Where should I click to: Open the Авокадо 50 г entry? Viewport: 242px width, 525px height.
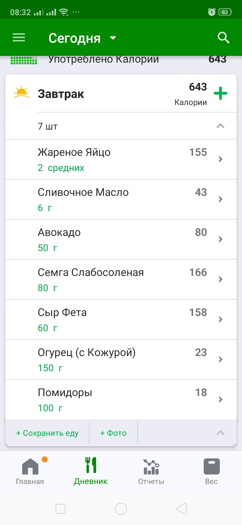tap(121, 239)
